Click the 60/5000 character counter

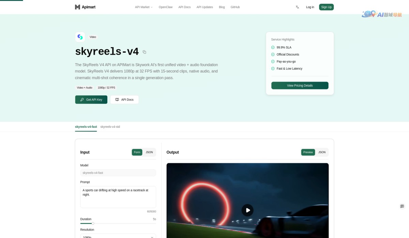[x=152, y=211]
